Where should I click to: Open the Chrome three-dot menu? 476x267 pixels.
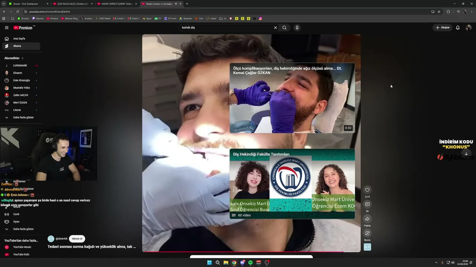tap(472, 11)
